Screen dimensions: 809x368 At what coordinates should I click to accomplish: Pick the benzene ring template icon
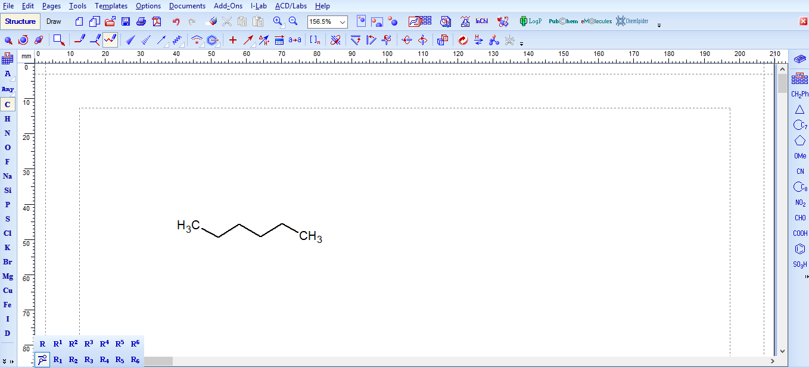coord(799,249)
